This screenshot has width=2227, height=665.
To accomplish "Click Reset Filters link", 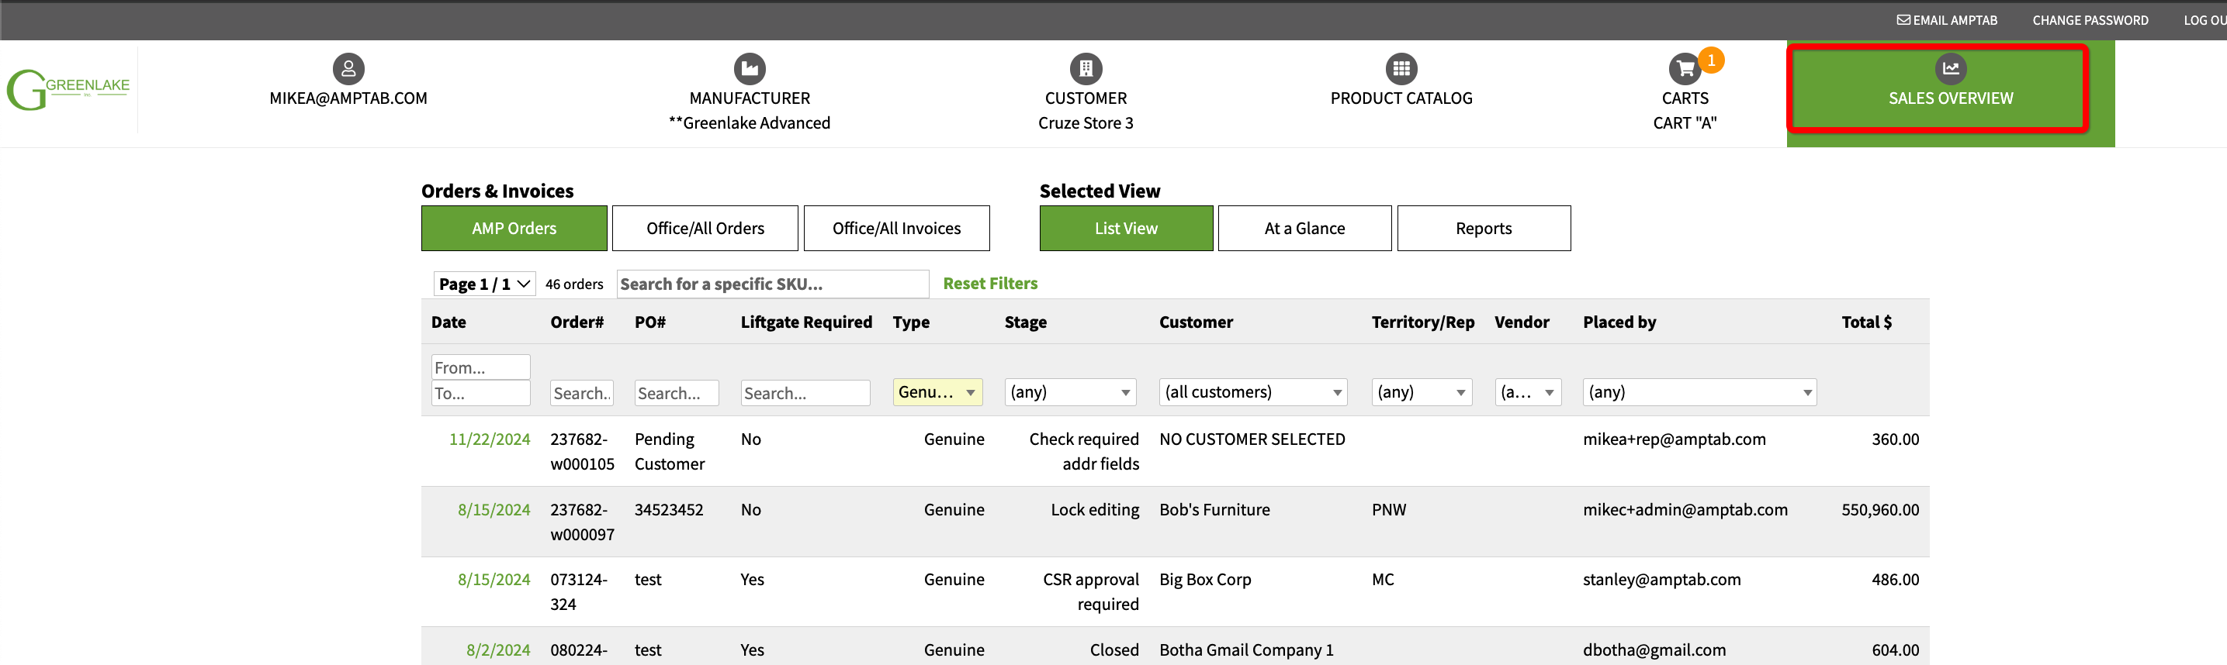I will click(990, 283).
